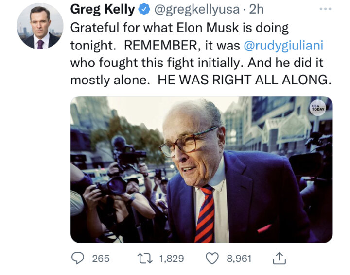Viewport: 350px width, 275px height.
Task: Click the reply speech bubble icon
Action: [x=78, y=258]
